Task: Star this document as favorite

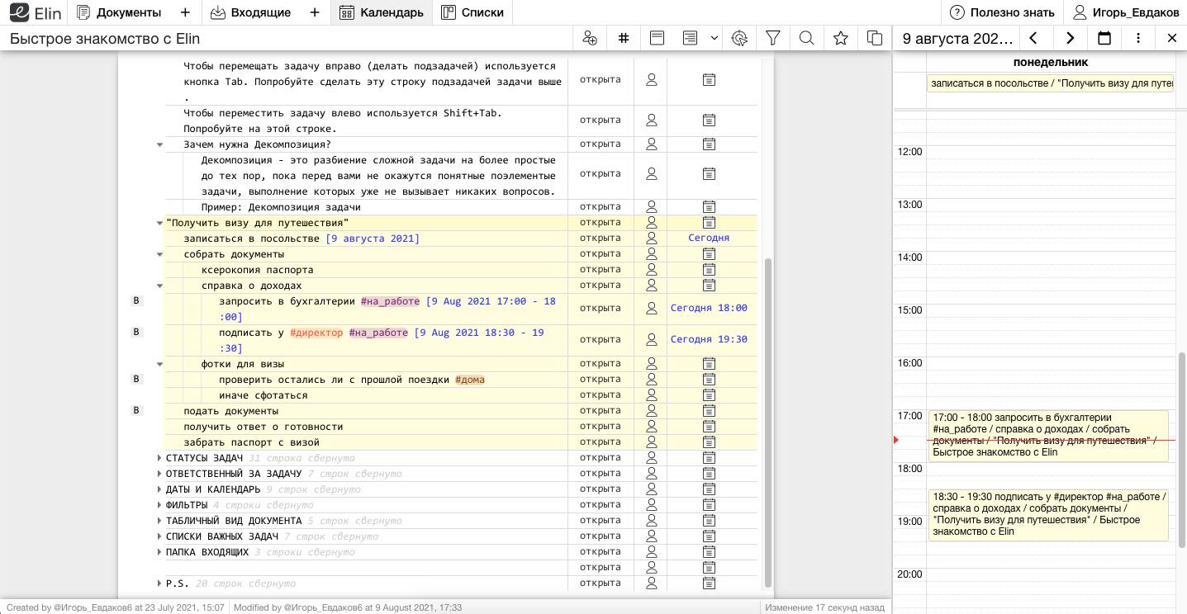Action: click(x=841, y=38)
